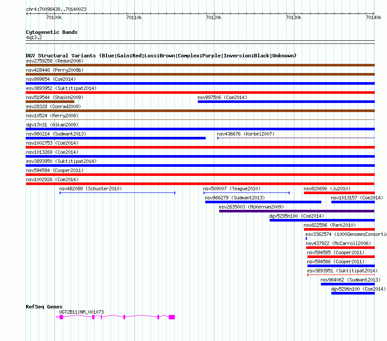Screen dimensions: 387x341
Task: Click the left arrow of the ruler
Action: click(x=27, y=14)
